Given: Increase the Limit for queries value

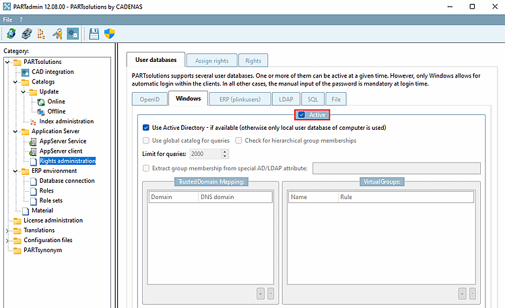Looking at the screenshot, I should 225,152.
